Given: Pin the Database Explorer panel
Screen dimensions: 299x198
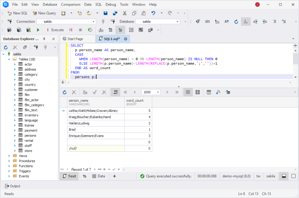Looking at the screenshot, I should (44, 39).
